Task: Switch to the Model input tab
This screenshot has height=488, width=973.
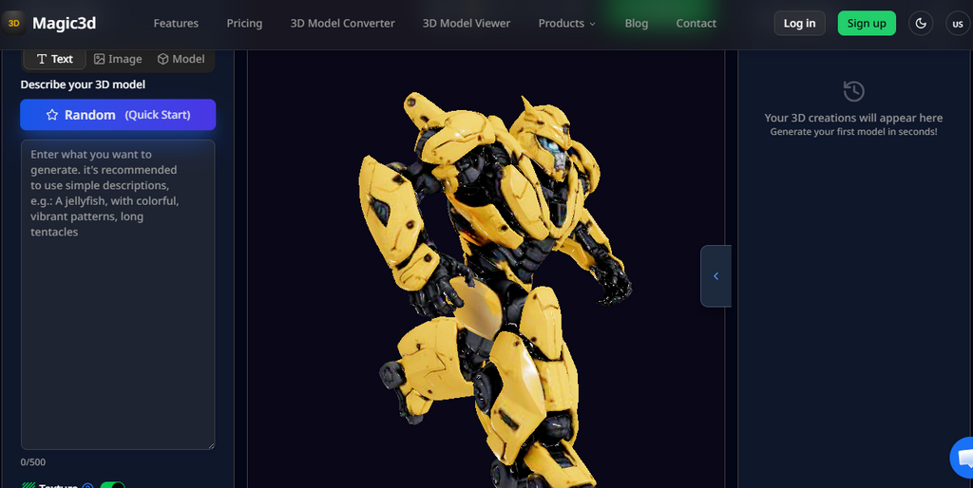Action: pyautogui.click(x=181, y=59)
